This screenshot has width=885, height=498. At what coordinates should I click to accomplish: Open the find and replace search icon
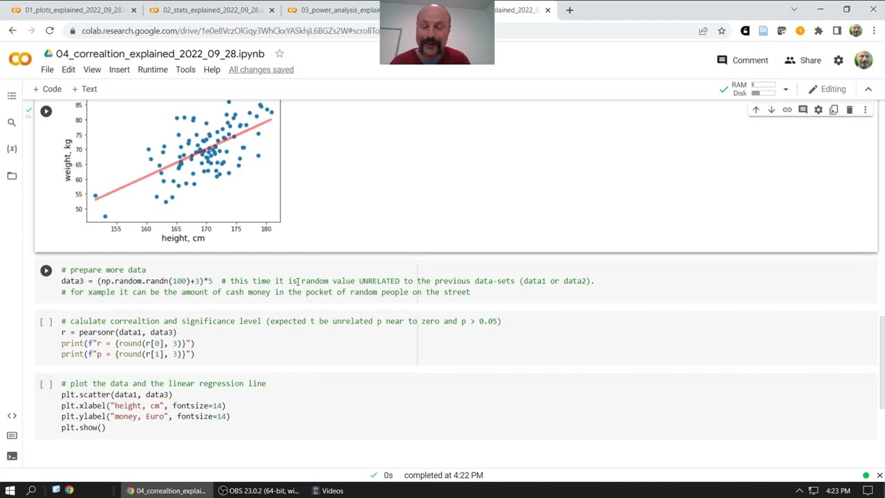(x=12, y=122)
